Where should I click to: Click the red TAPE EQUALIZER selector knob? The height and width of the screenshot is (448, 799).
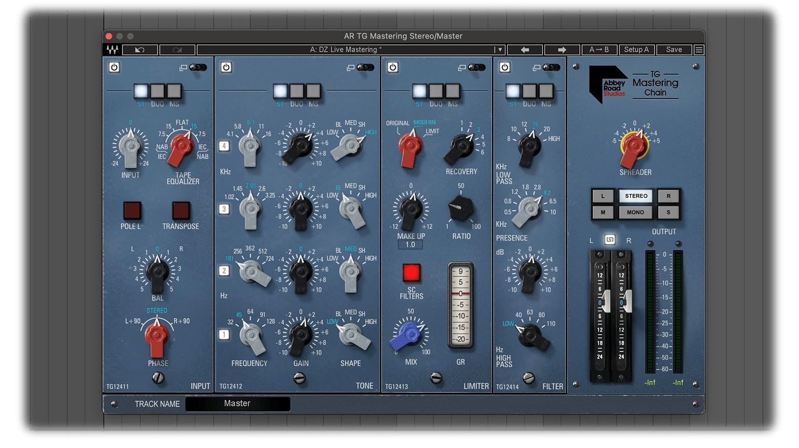pos(181,148)
